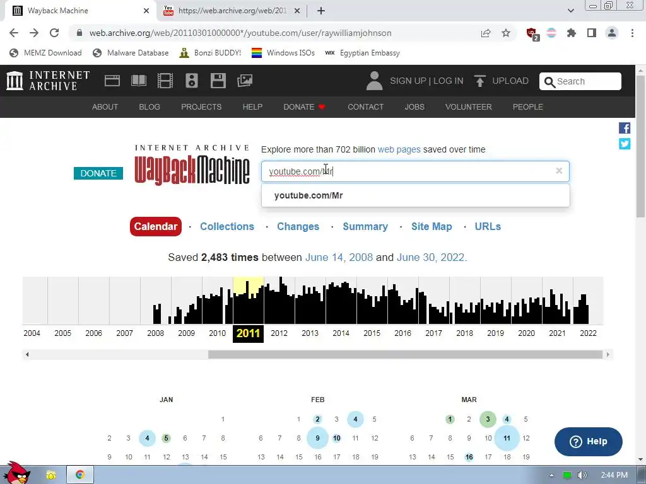Open the Summary view

[x=365, y=226]
